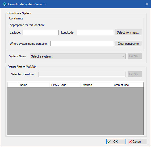Click the red X icon on Cancel
The height and width of the screenshot is (147, 151).
tap(130, 142)
